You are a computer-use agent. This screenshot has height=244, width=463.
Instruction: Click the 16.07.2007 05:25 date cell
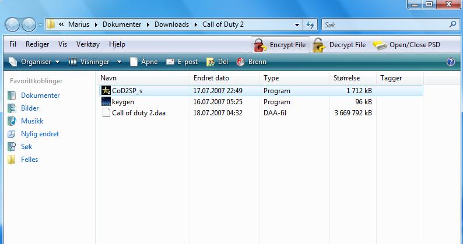218,102
